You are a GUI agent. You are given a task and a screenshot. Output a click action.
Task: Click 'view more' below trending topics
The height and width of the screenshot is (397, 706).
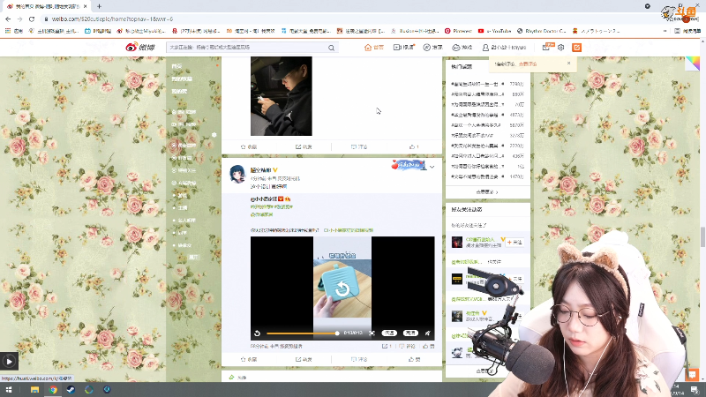tap(487, 192)
